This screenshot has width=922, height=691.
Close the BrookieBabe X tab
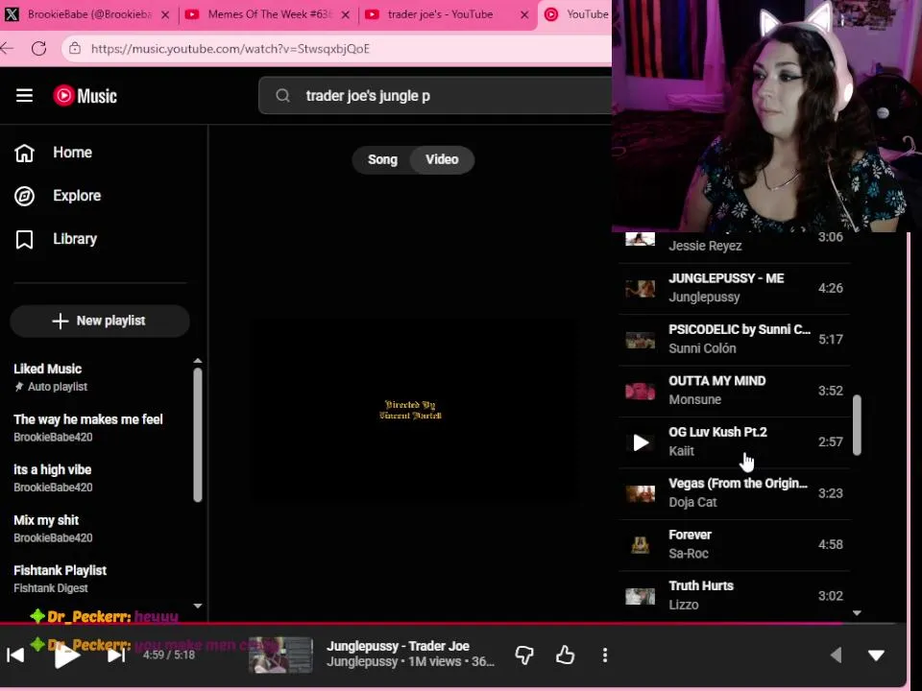pos(165,14)
